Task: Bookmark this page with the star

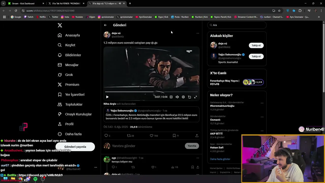Action: (279, 11)
